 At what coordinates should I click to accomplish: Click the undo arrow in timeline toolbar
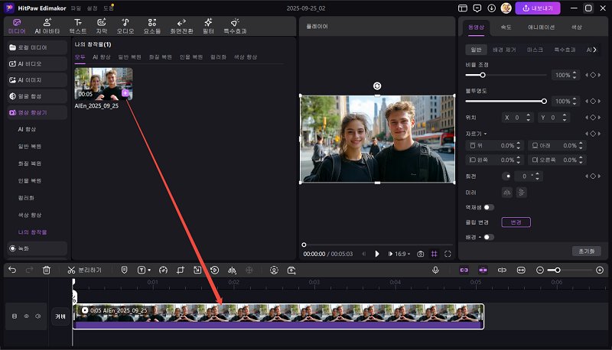click(11, 270)
